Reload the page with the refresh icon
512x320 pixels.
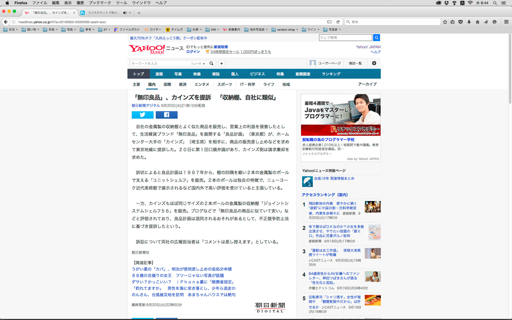[x=338, y=22]
